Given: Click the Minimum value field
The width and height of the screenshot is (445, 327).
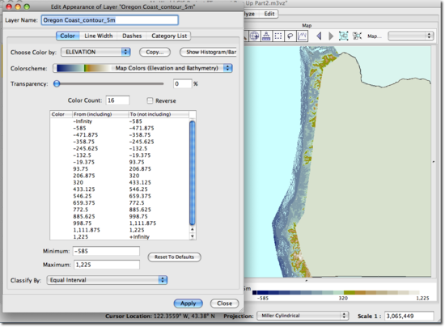Looking at the screenshot, I should pos(106,251).
